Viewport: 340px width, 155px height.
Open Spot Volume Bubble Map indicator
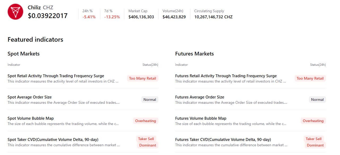pyautogui.click(x=30, y=118)
